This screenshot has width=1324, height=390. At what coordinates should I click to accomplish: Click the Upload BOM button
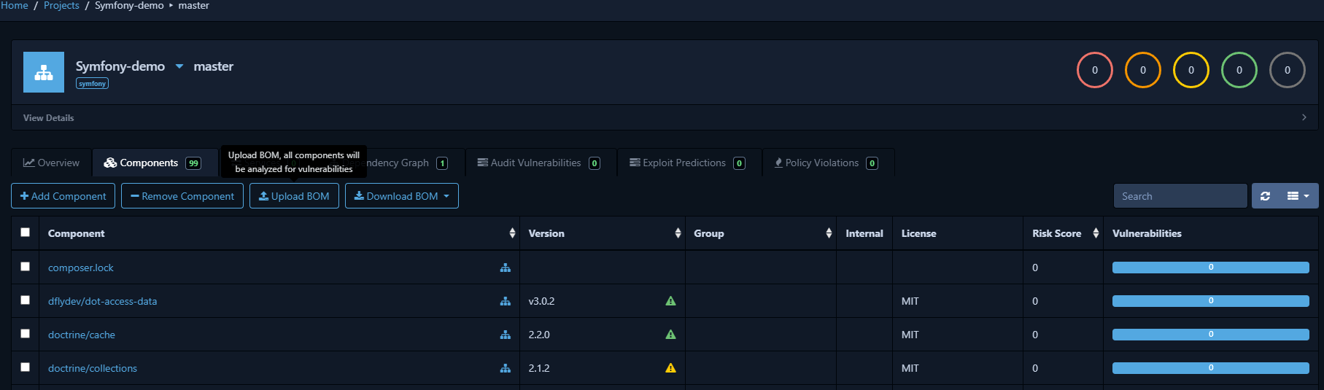click(x=294, y=196)
